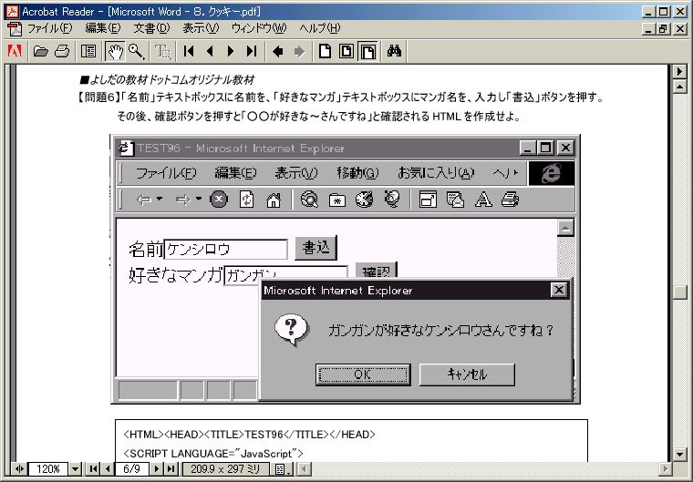This screenshot has width=693, height=482.
Task: Click the Adobe logo icon in toolbar
Action: [15, 51]
